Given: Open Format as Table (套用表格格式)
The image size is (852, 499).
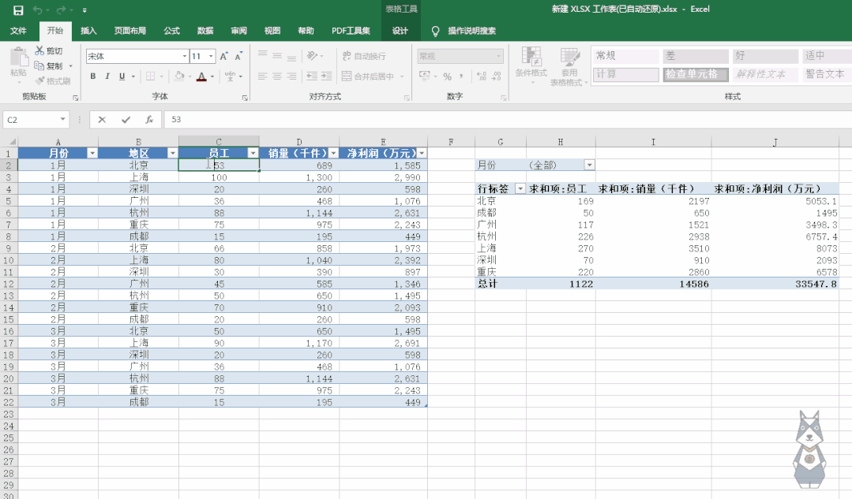Looking at the screenshot, I should tap(569, 66).
